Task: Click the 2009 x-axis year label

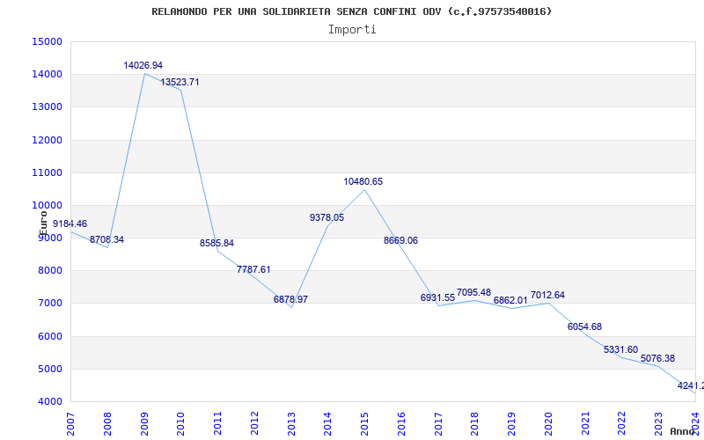Action: pos(144,424)
